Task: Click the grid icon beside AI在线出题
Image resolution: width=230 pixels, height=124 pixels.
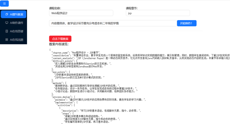Action: click(7, 40)
